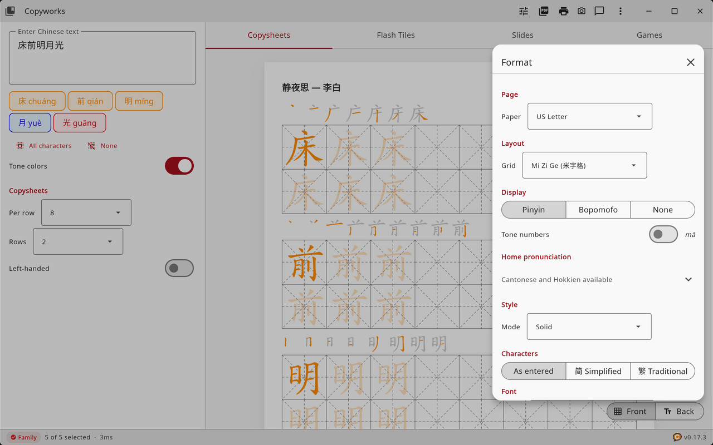Turn on the Tone numbers switch
Screen dimensions: 713x445
[x=663, y=234]
